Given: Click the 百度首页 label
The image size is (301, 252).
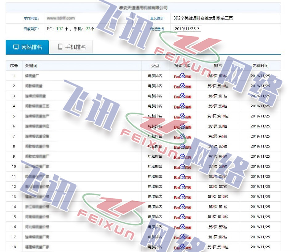Looking at the screenshot, I should click(x=31, y=29).
